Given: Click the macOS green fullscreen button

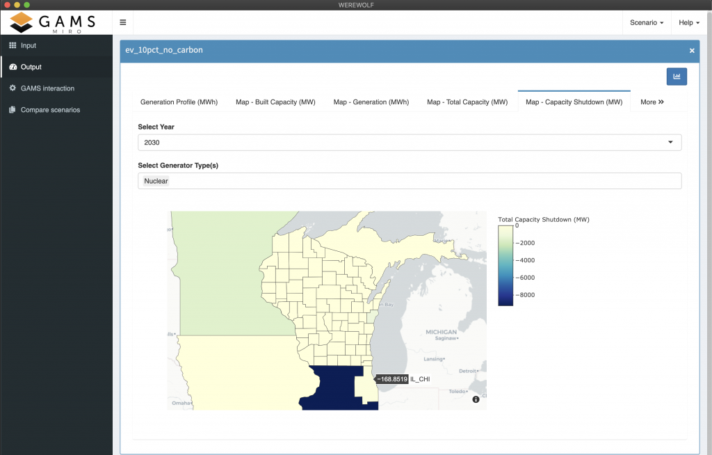Looking at the screenshot, I should (27, 5).
